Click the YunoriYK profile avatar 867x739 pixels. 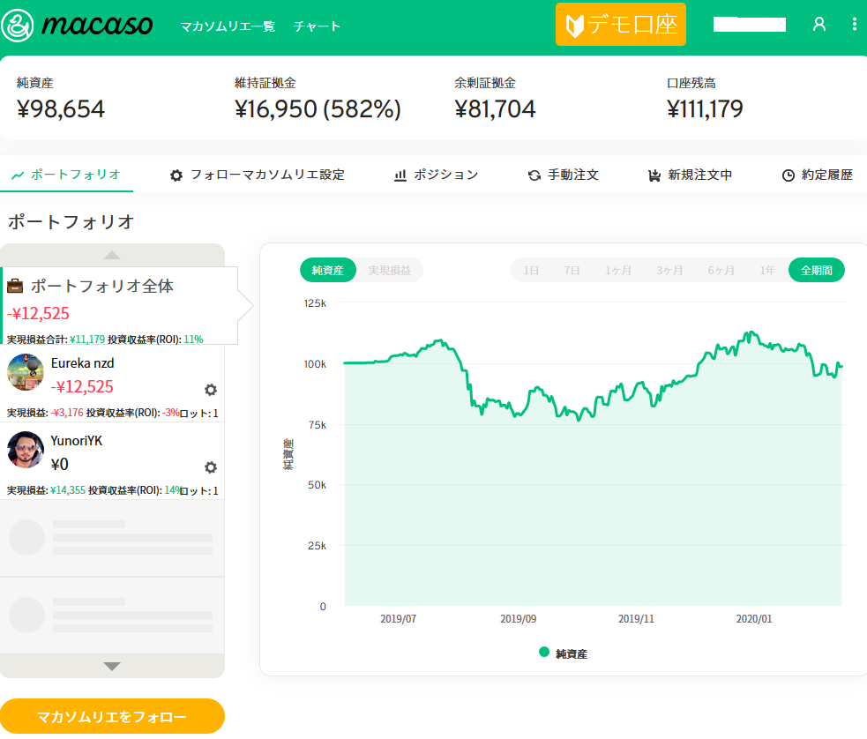click(x=26, y=450)
